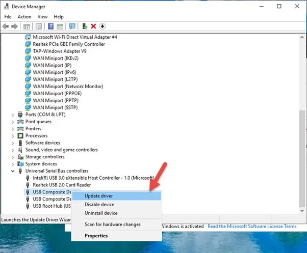Select WAN Miniport (IP)
This screenshot has height=253, width=307.
coord(52,65)
